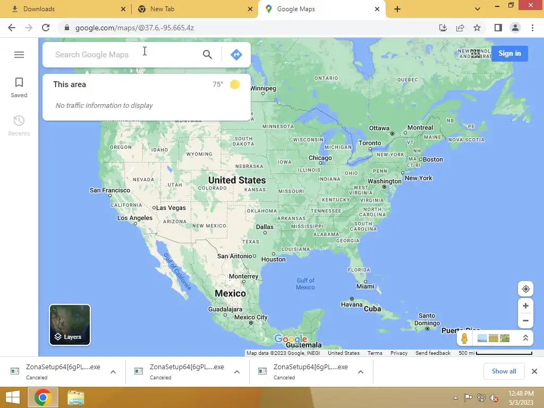Screen dimensions: 544x408
Task: Expand options for second ZonaSetup64 download
Action: [x=237, y=372]
